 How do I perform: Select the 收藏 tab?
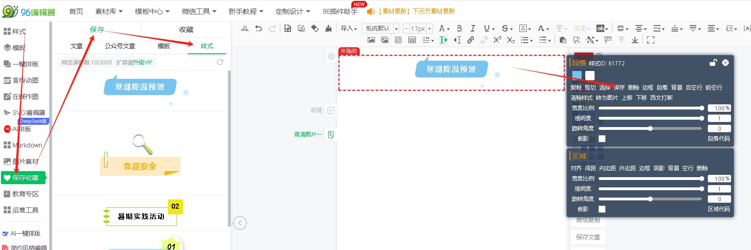point(186,29)
